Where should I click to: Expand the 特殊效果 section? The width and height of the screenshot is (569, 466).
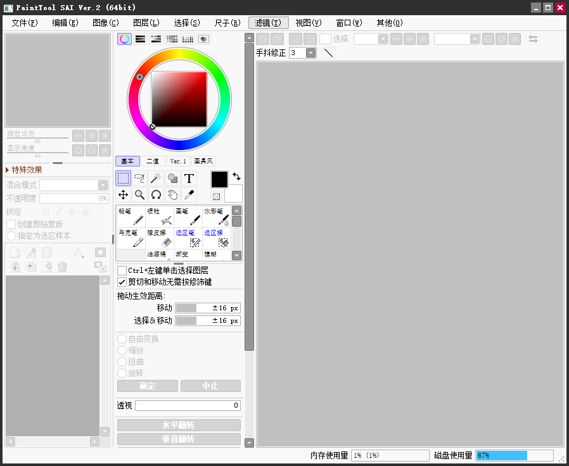pos(24,170)
